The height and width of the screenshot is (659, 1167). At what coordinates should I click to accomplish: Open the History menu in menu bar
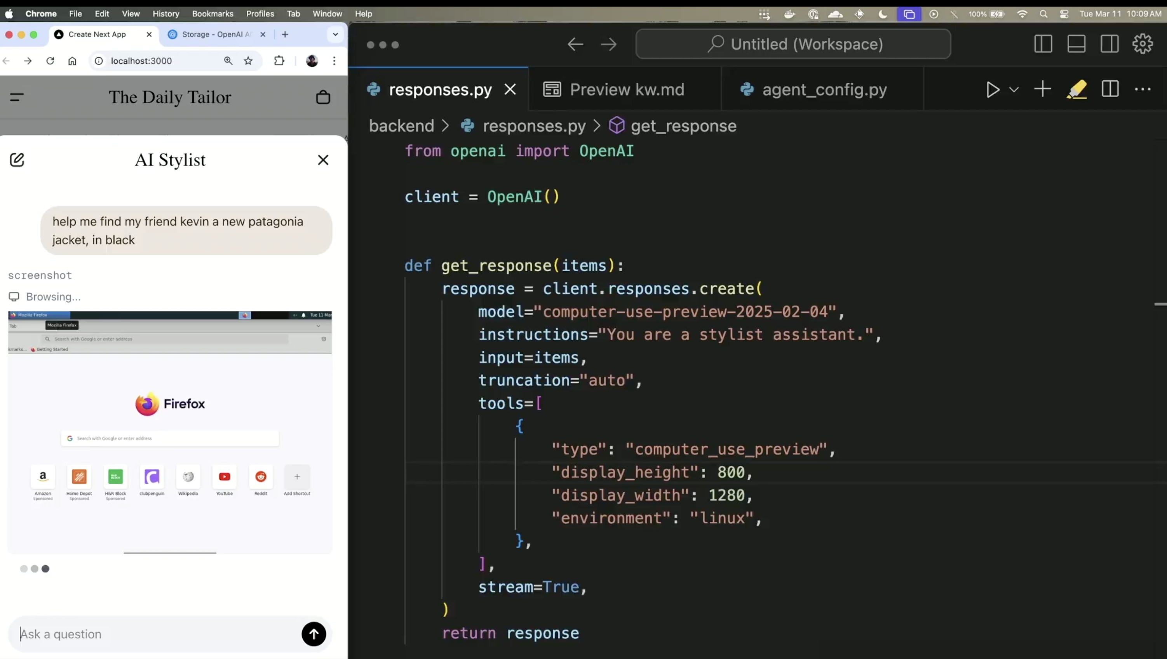tap(165, 14)
